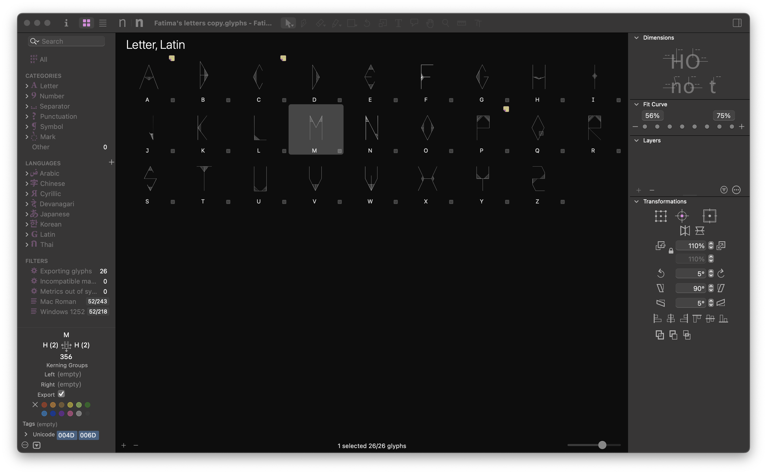Collapse the Fit Curve section
This screenshot has height=474, width=767.
click(x=636, y=104)
